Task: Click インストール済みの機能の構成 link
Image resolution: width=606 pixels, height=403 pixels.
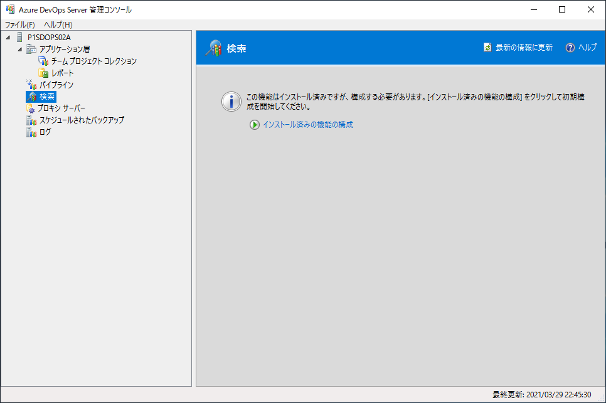Action: click(307, 125)
